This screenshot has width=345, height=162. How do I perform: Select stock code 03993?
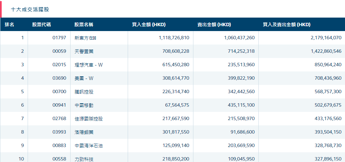[x=59, y=132]
